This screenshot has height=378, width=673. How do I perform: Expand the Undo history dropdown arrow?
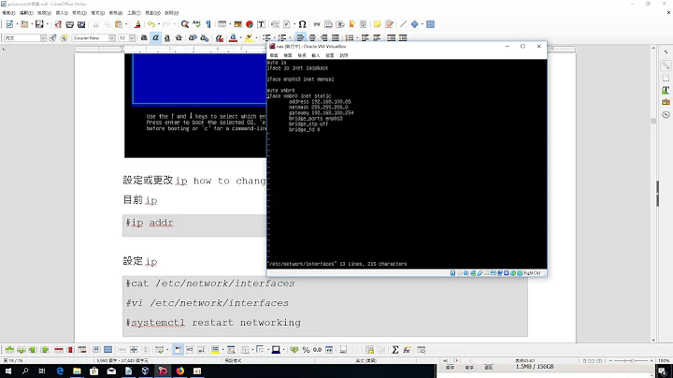(x=158, y=24)
